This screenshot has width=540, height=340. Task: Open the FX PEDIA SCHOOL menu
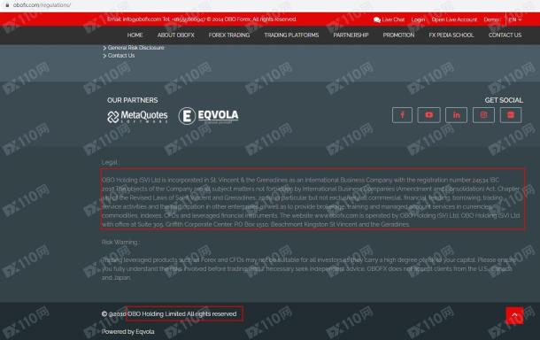point(451,35)
